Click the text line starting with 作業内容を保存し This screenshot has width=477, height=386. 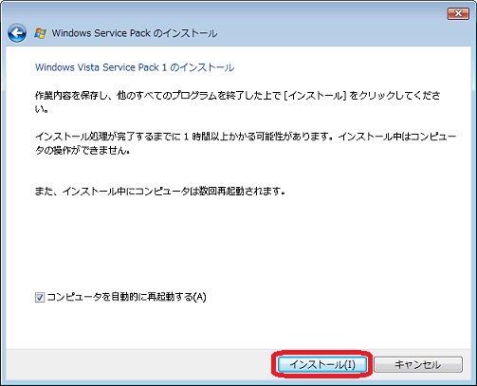click(x=237, y=95)
